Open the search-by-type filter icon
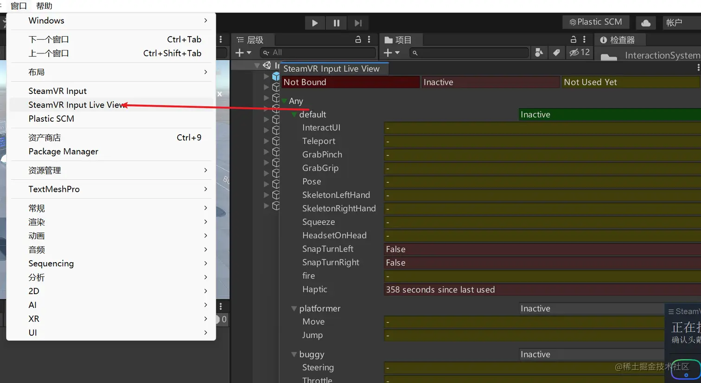Viewport: 701px width, 383px height. (539, 53)
